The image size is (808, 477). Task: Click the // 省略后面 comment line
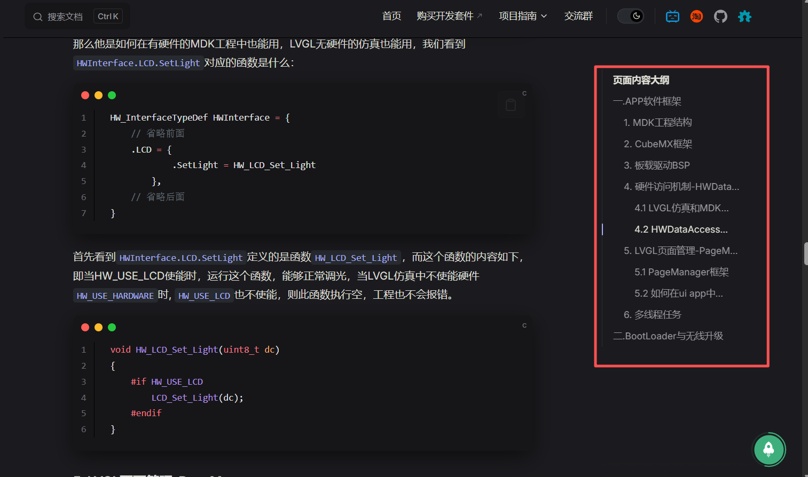[x=158, y=197]
